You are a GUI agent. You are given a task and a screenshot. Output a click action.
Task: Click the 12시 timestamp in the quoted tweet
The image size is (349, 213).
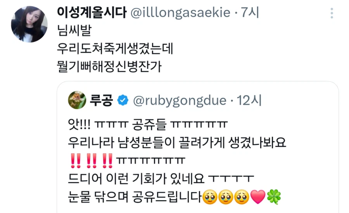[249, 100]
